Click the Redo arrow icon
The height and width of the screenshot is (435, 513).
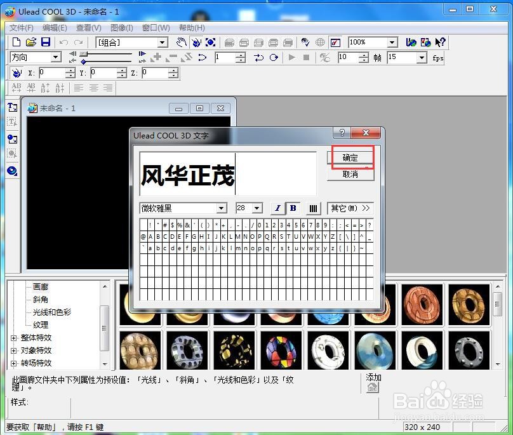[78, 42]
